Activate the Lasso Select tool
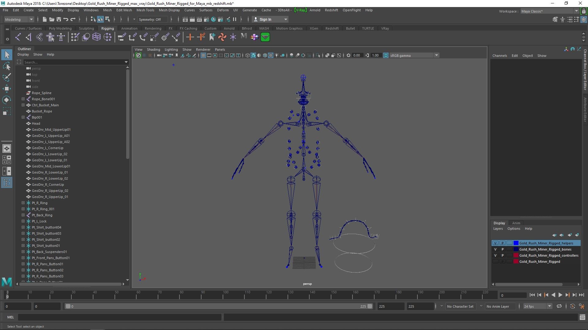Screen dimensions: 588x330 point(7,66)
